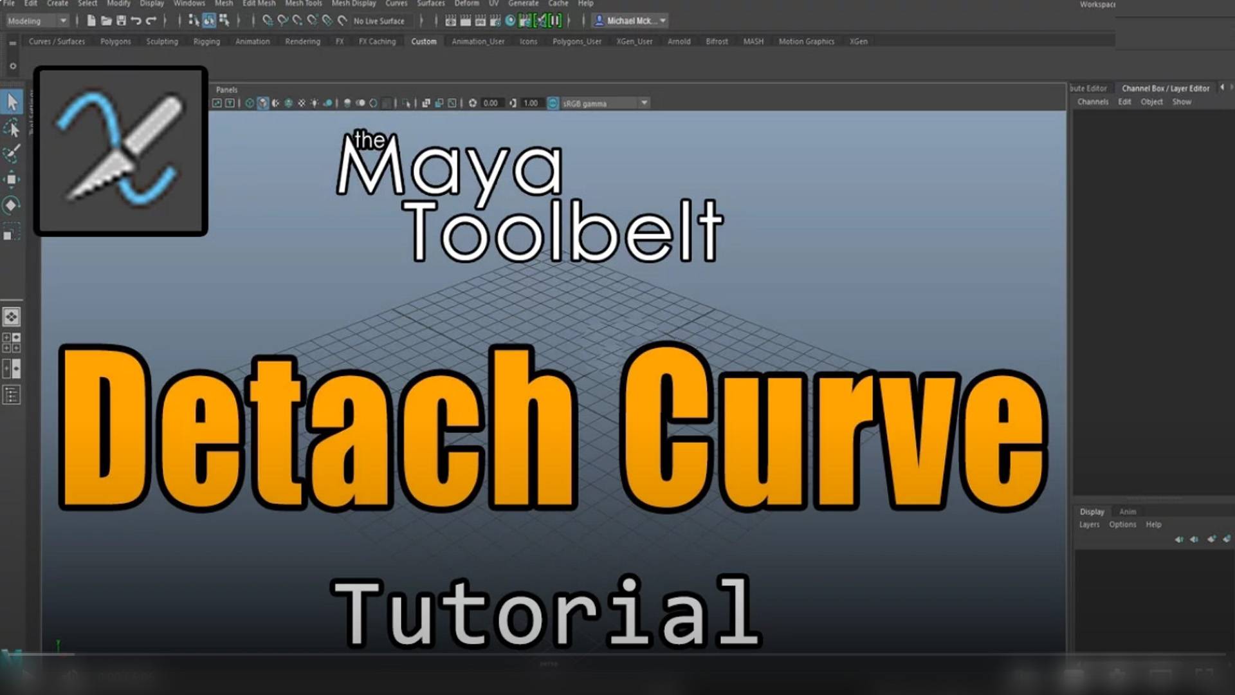
Task: Select the Rotate tool
Action: (x=12, y=205)
